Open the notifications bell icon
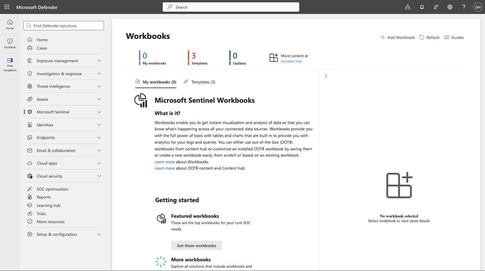This screenshot has width=485, height=271. 422,7
